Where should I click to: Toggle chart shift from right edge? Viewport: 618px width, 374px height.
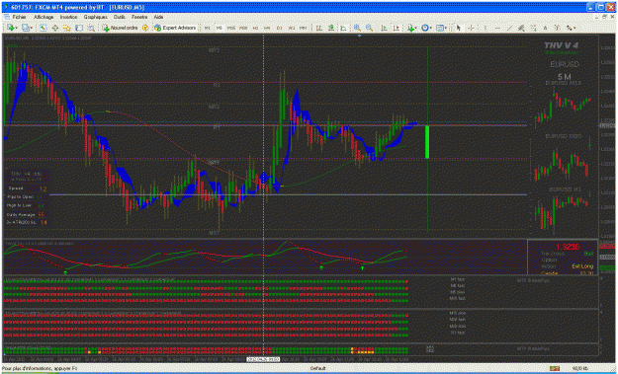tap(397, 28)
